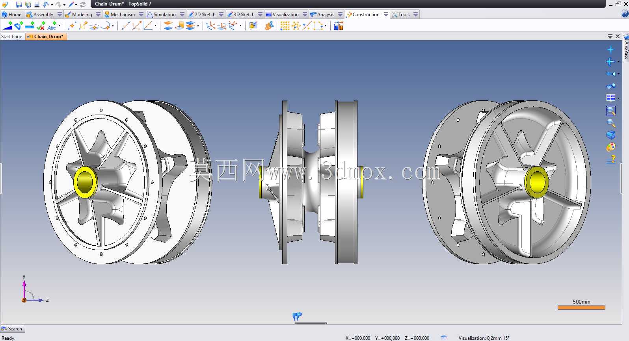Click the bar chart dimension icon in the toolbar
Image resolution: width=629 pixels, height=341 pixels.
click(339, 26)
